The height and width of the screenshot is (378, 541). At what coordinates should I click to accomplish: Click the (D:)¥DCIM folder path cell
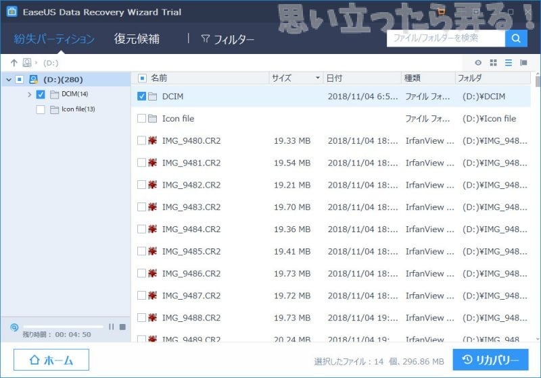pyautogui.click(x=484, y=97)
